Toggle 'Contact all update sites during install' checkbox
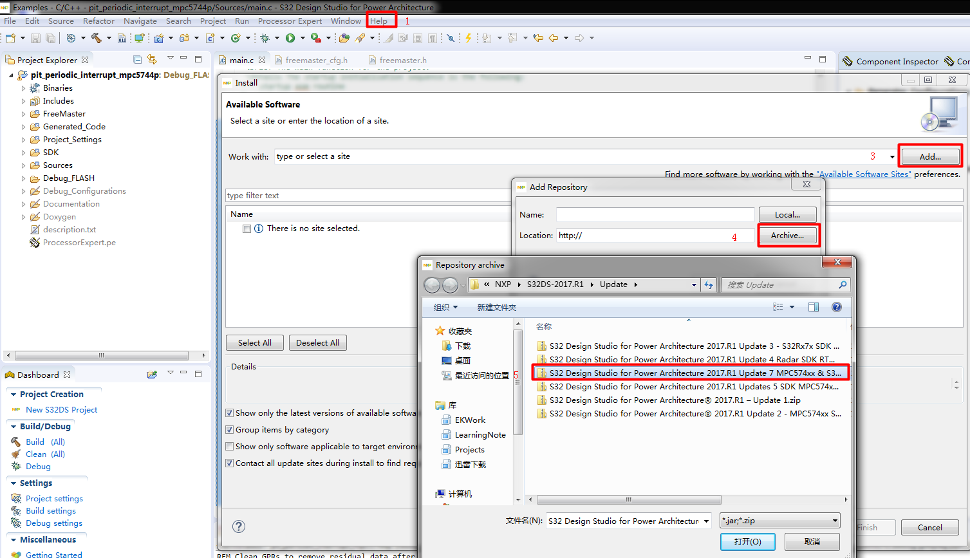Screen dimensions: 970x558 pyautogui.click(x=230, y=463)
